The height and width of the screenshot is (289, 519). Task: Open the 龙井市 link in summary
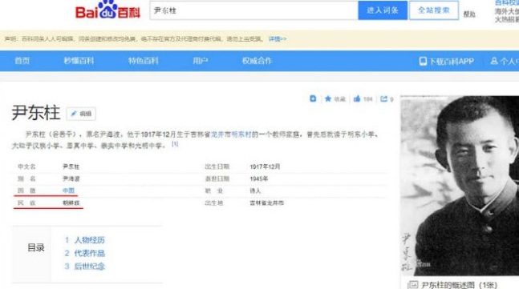[221, 134]
